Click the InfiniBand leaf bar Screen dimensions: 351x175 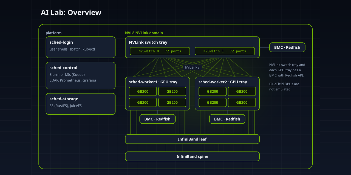[x=192, y=139]
